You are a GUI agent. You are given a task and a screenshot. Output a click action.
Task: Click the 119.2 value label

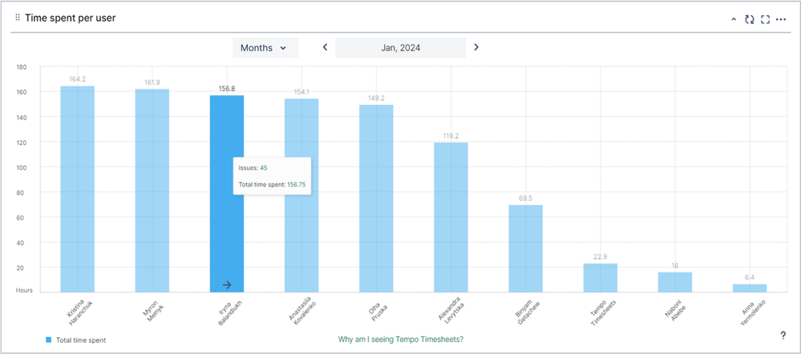451,135
